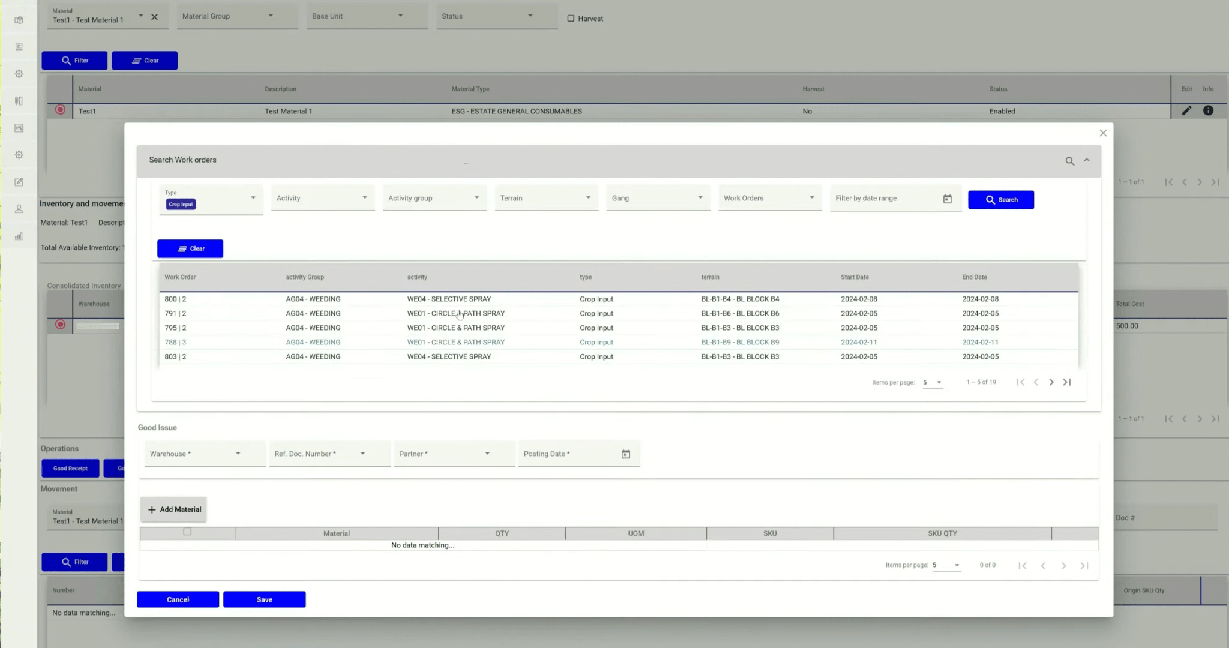Check the select-all box in Material table header
The height and width of the screenshot is (648, 1229).
tap(187, 532)
